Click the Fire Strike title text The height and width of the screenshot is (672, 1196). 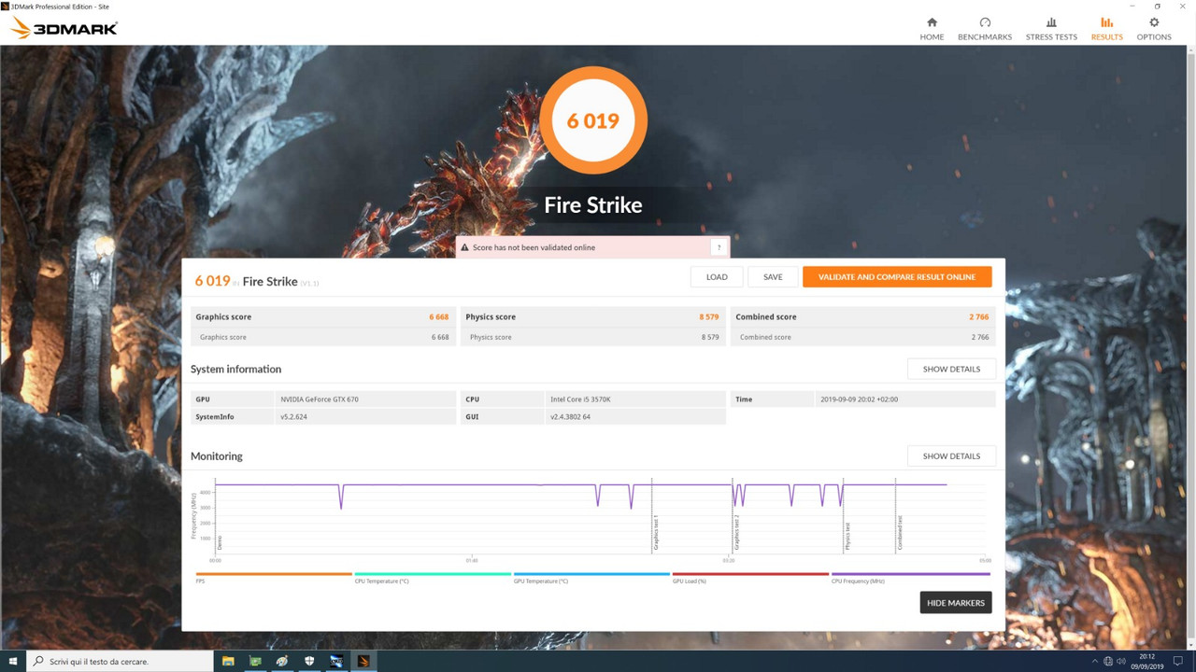point(593,205)
